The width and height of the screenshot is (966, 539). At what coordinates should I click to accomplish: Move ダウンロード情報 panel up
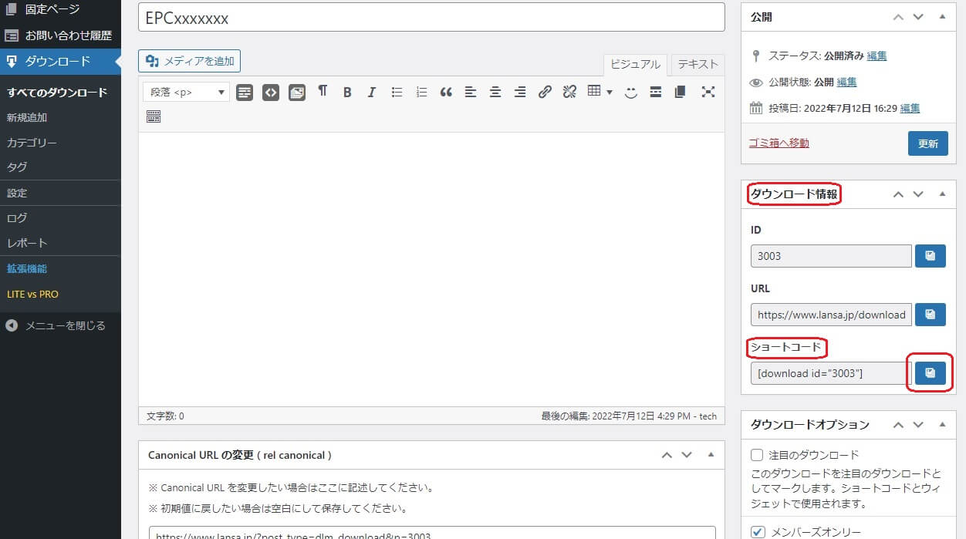click(x=898, y=194)
